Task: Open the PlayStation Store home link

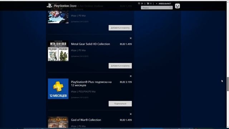Action: coord(65,6)
